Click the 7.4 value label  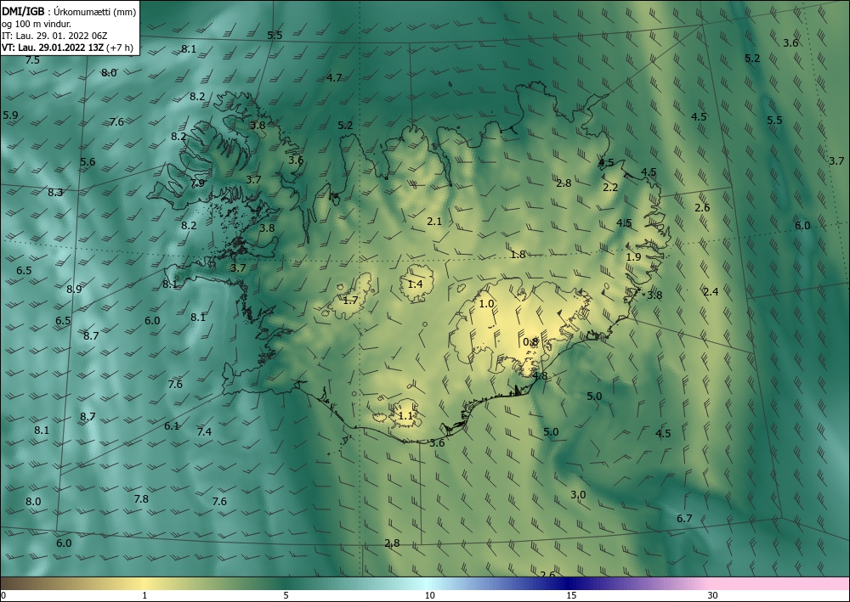(x=204, y=431)
